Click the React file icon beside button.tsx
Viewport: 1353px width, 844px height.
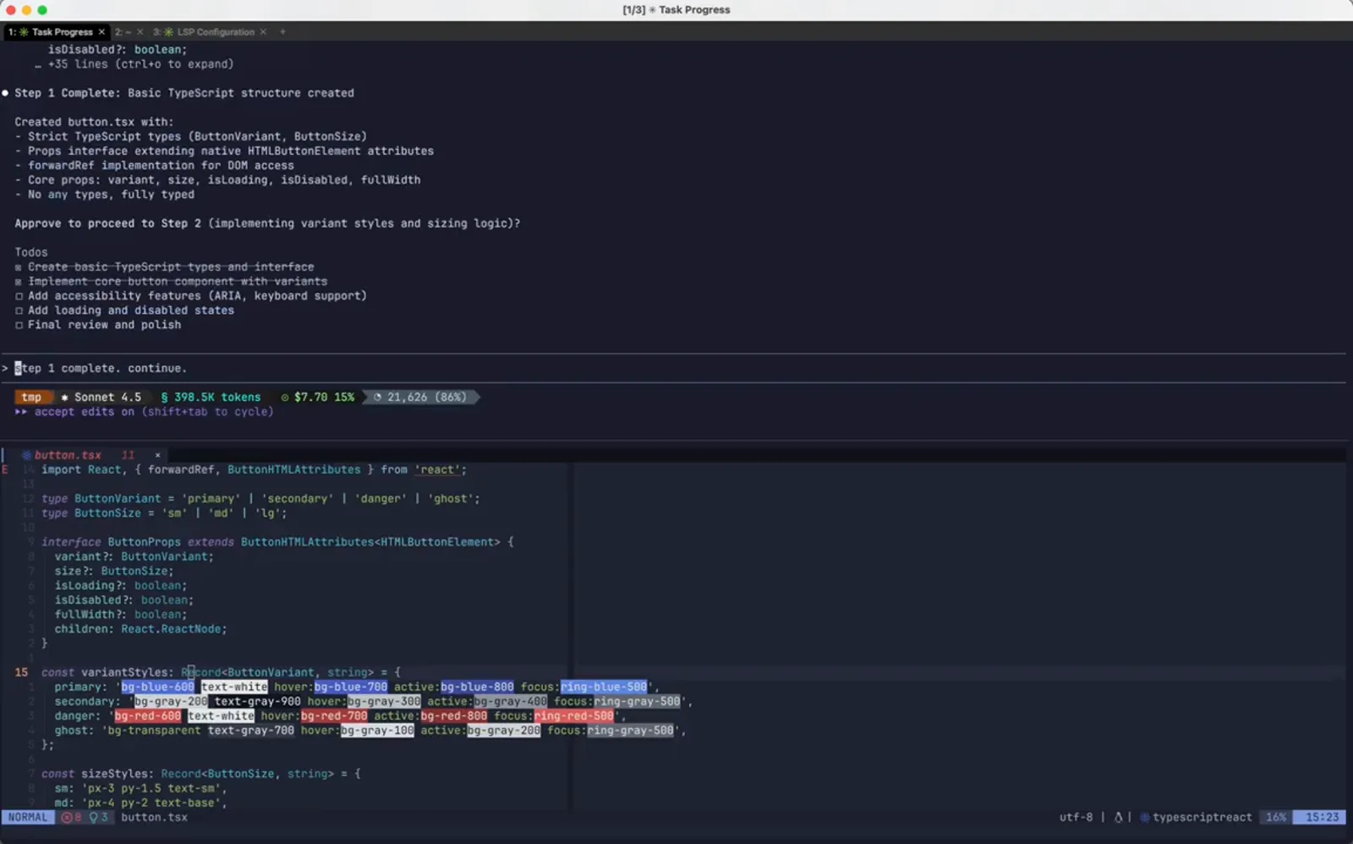tap(26, 455)
